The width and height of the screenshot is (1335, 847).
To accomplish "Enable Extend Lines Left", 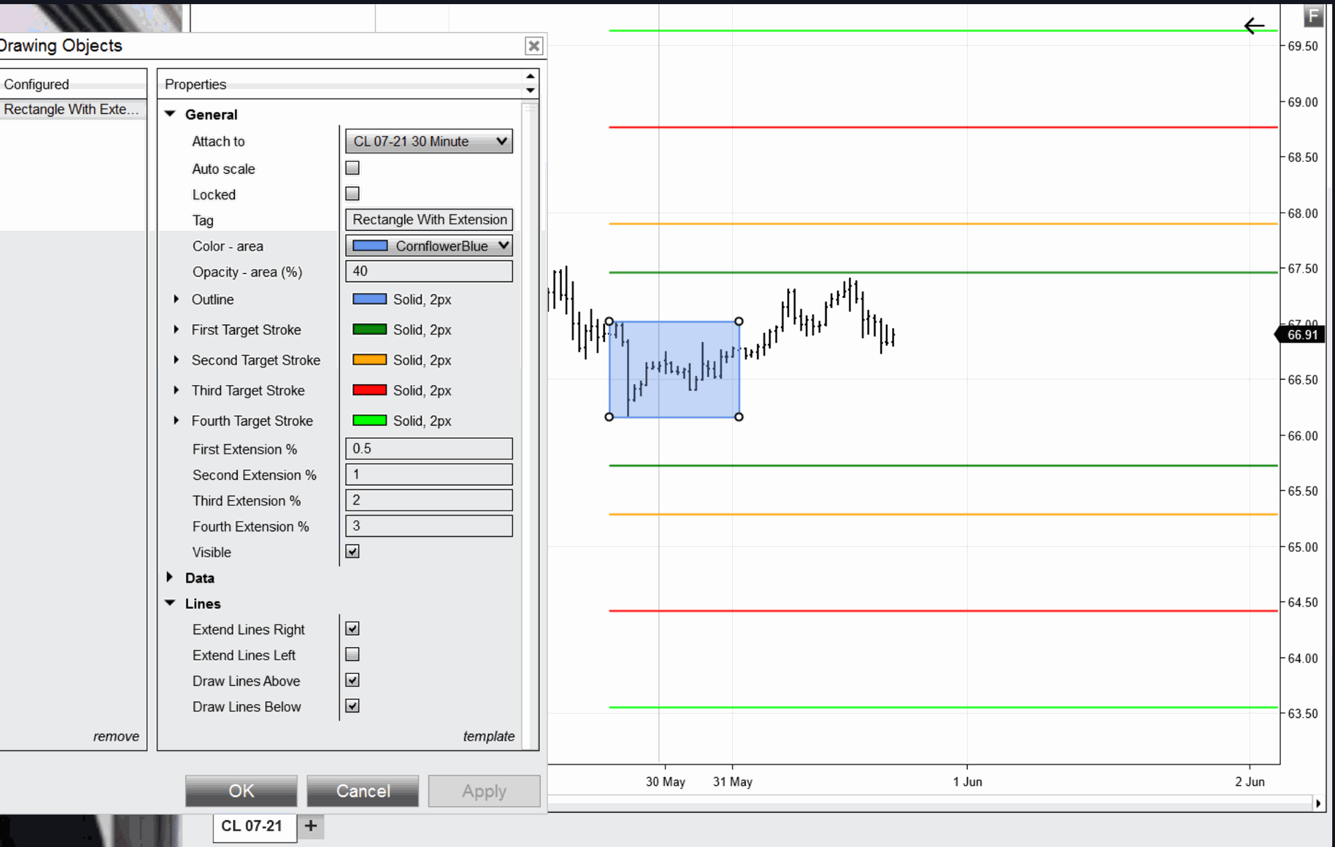I will pos(352,654).
